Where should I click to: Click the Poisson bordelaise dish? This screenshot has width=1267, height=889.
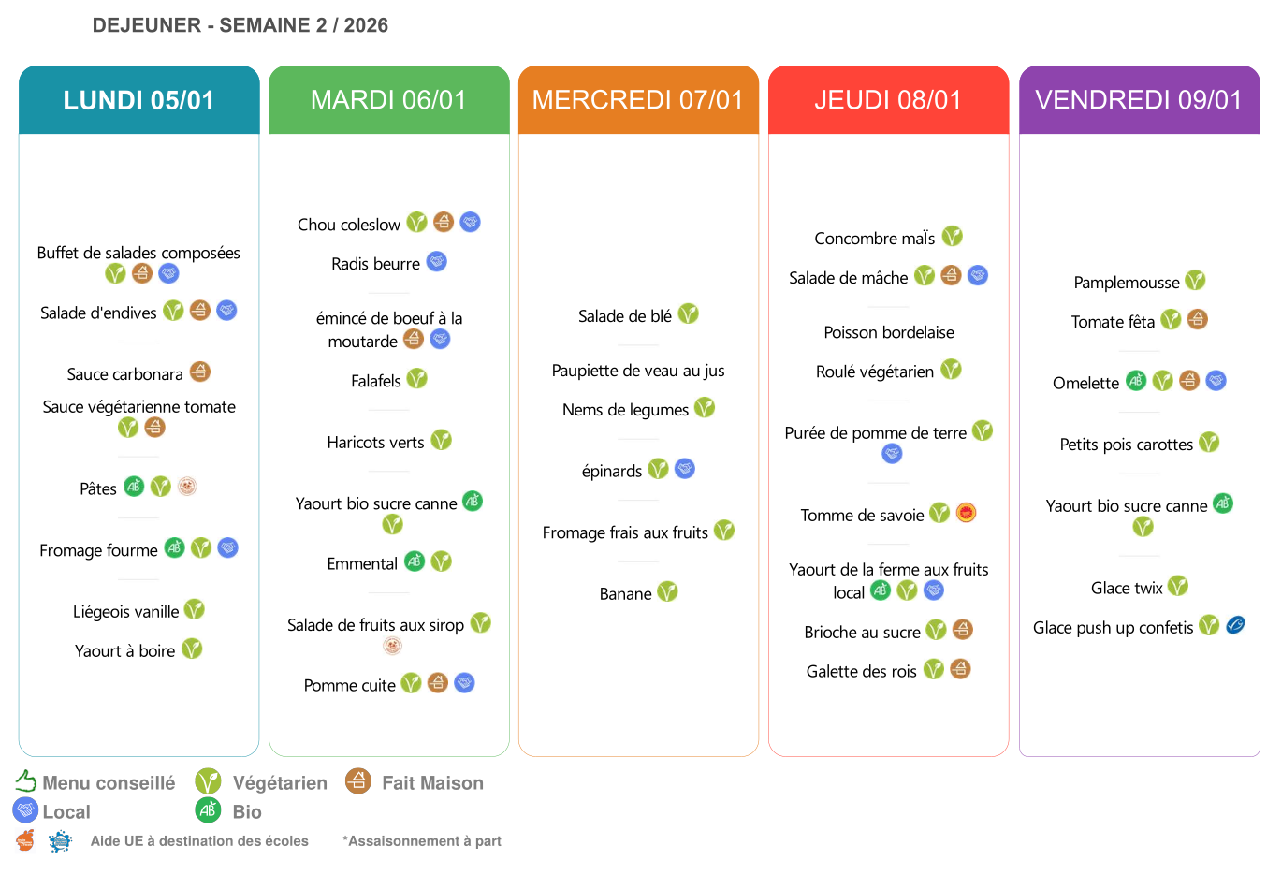(x=889, y=332)
